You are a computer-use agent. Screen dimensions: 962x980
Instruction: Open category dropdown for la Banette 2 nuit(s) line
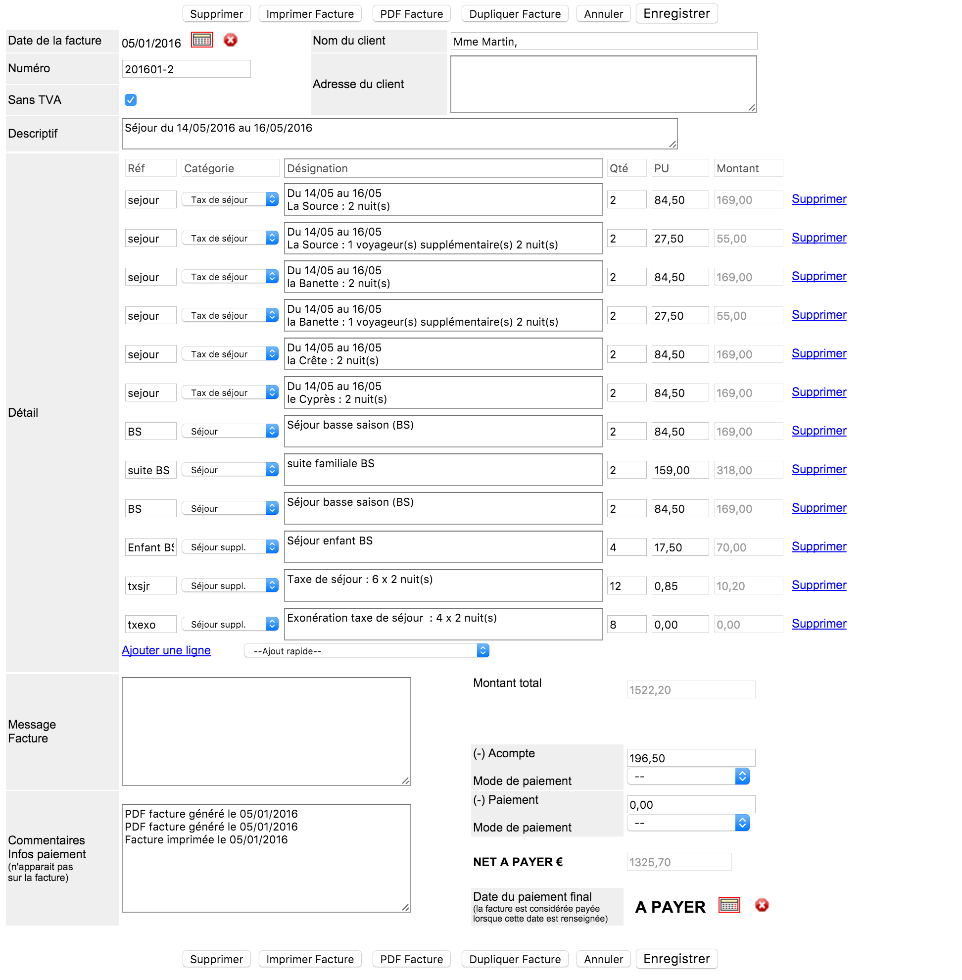(x=230, y=277)
